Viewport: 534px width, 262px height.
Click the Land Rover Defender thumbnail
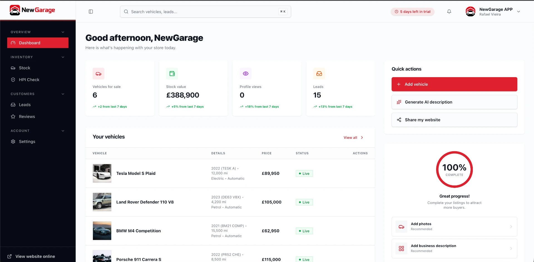102,202
